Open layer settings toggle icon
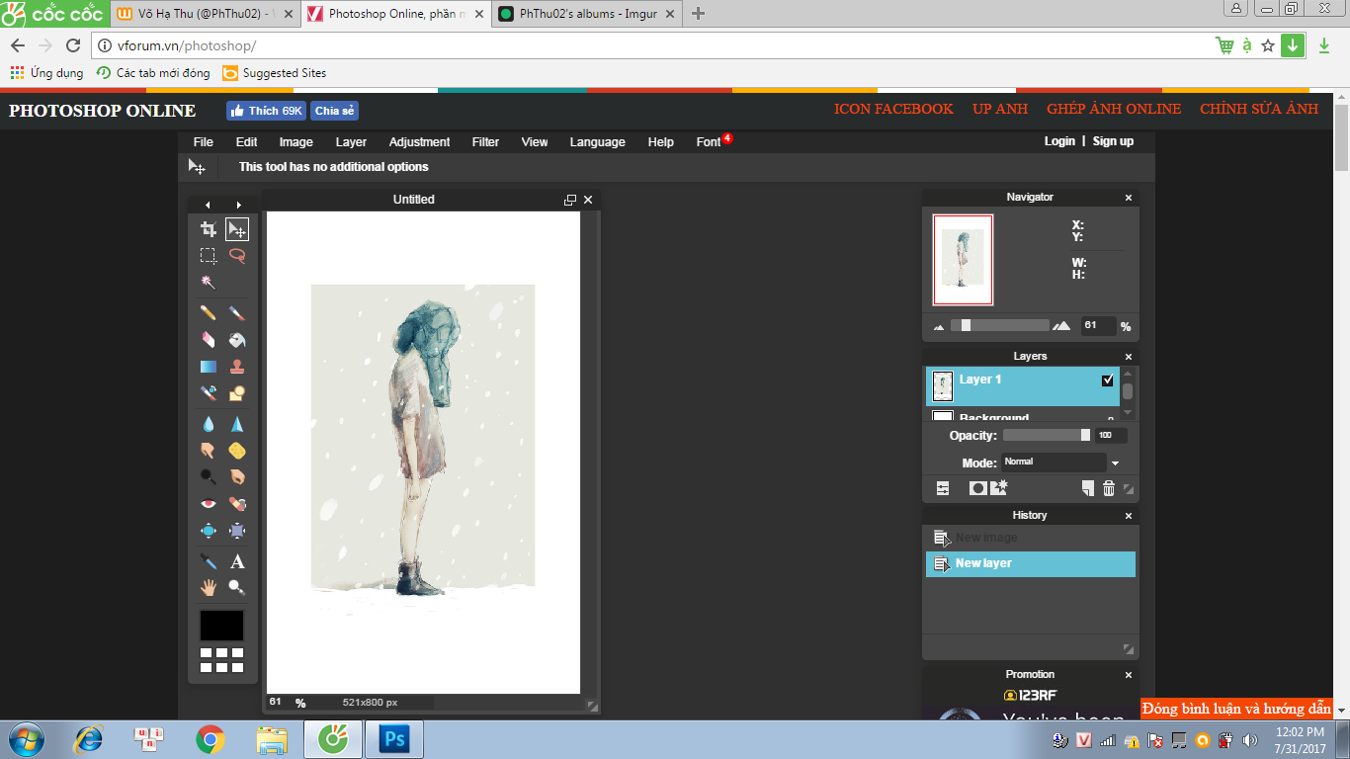The image size is (1350, 759). 943,488
